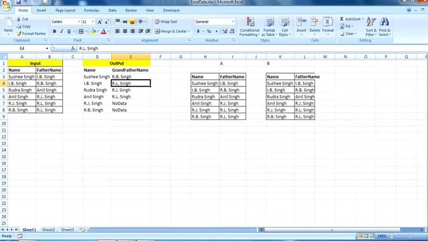Activate the Format Painter
This screenshot has width=428, height=241.
(x=31, y=33)
